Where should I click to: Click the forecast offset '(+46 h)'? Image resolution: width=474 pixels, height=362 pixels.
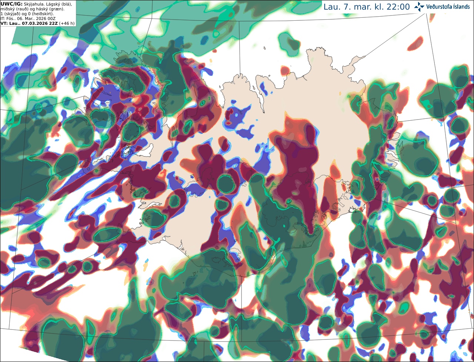(x=67, y=23)
